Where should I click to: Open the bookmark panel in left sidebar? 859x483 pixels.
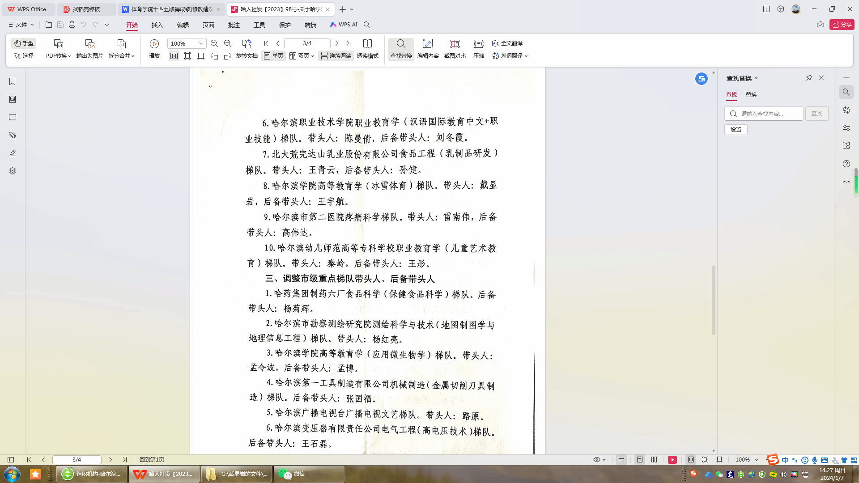click(x=13, y=81)
